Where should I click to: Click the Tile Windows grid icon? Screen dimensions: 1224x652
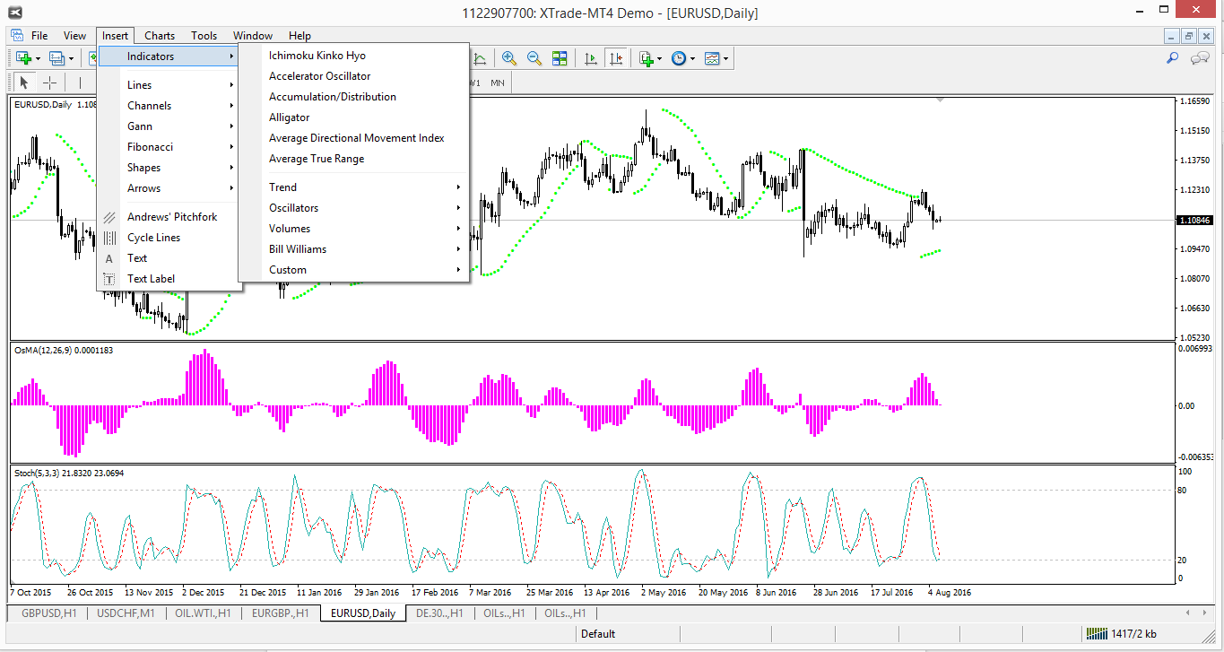[560, 58]
